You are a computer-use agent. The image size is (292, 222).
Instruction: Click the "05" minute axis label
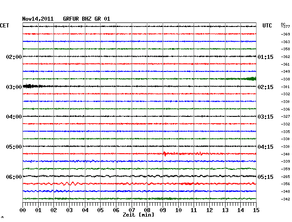pyautogui.click(x=100, y=210)
